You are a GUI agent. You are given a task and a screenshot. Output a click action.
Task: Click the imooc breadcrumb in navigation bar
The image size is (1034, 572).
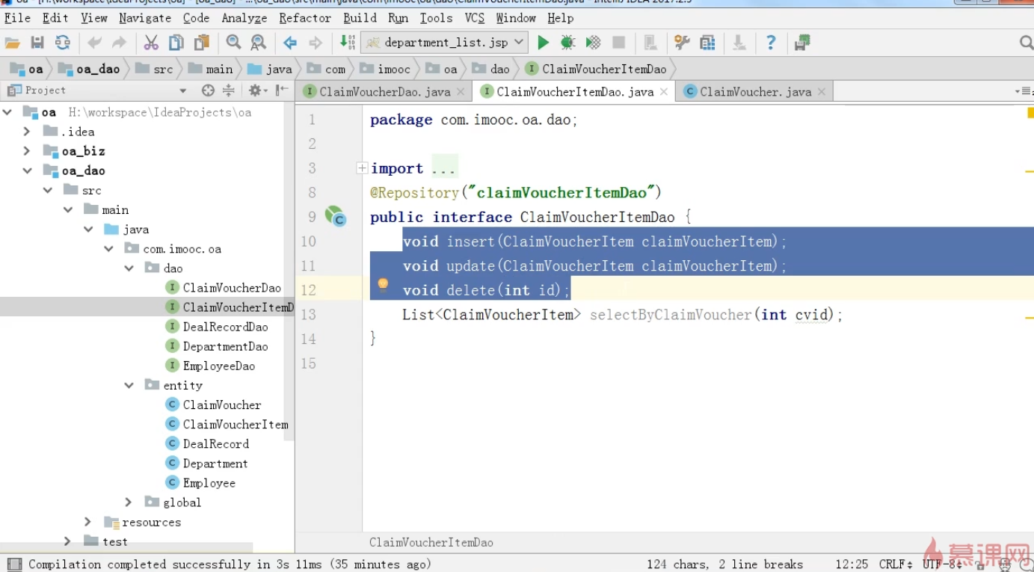click(x=386, y=69)
